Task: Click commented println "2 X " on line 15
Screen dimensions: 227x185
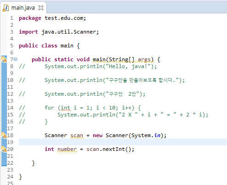Action: point(133,115)
